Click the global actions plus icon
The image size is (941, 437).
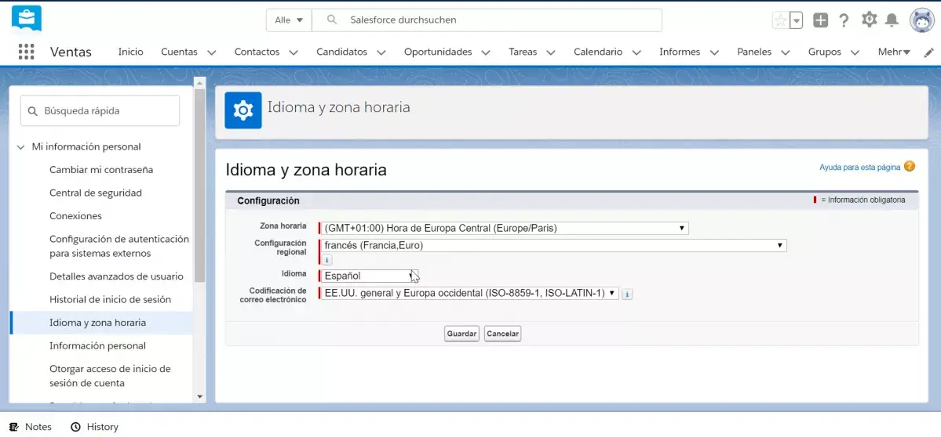(x=820, y=20)
